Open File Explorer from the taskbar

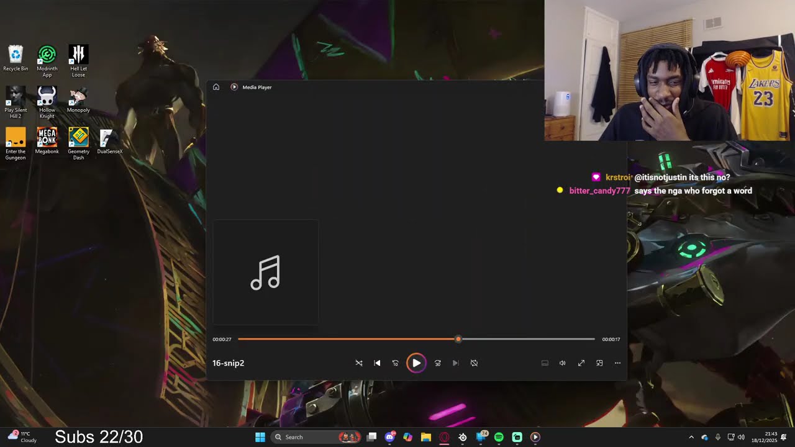(426, 437)
